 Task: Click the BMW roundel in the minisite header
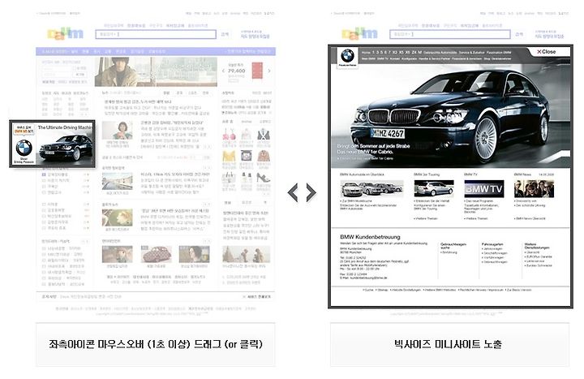(347, 56)
